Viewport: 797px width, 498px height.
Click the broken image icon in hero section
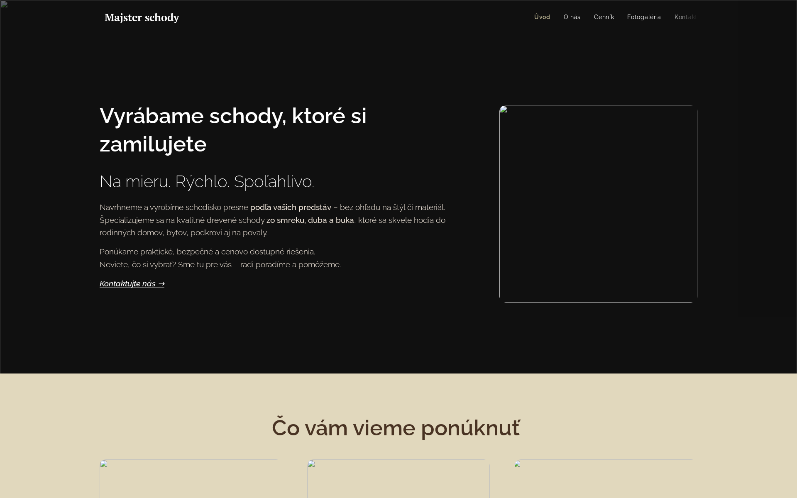point(503,110)
